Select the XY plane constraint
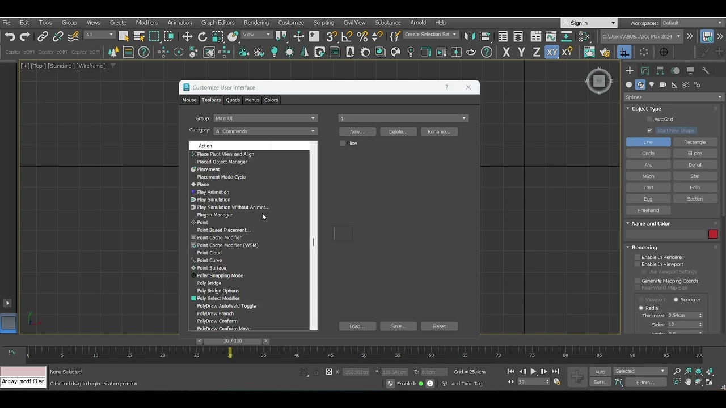Screen dimensions: 726x408 552,52
